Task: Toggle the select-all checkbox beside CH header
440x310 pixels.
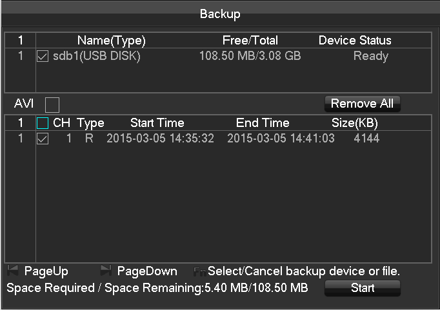Action: pyautogui.click(x=43, y=123)
